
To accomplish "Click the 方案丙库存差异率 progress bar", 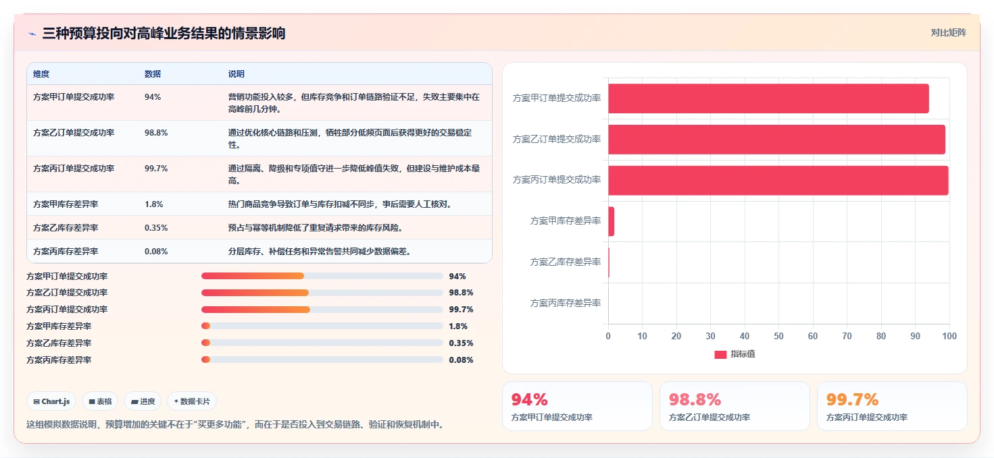I will [322, 360].
